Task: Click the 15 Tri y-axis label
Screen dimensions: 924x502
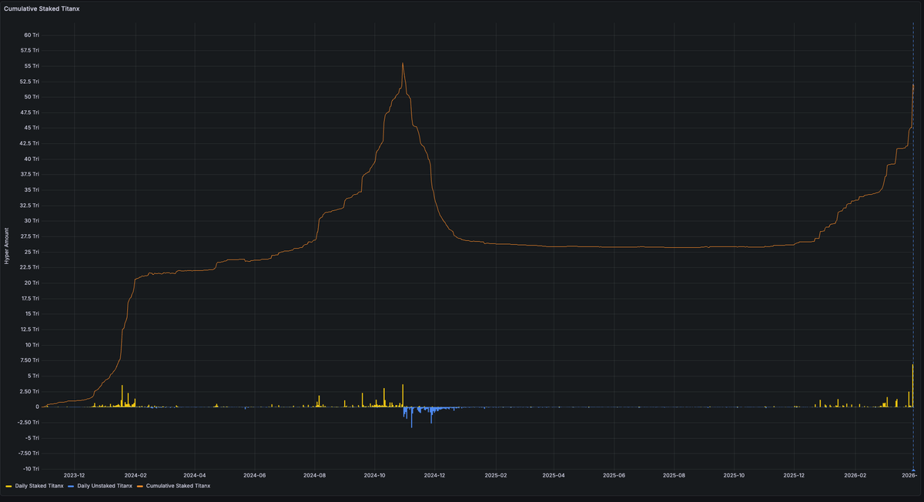Action: click(32, 313)
